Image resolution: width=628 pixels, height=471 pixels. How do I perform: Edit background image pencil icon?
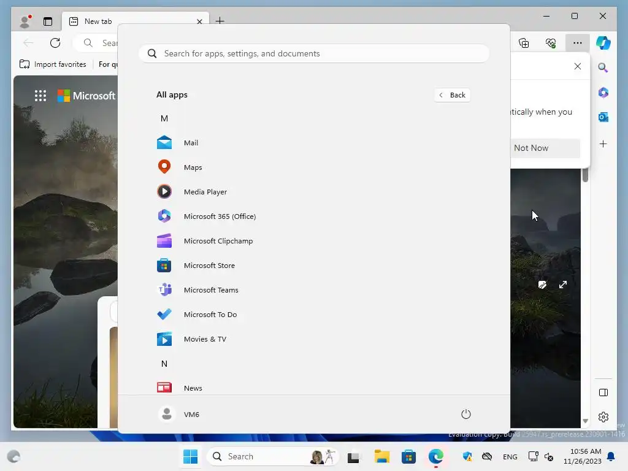tap(542, 285)
